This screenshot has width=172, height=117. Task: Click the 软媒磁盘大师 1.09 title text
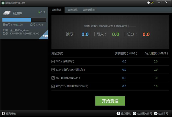[x=15, y=3]
